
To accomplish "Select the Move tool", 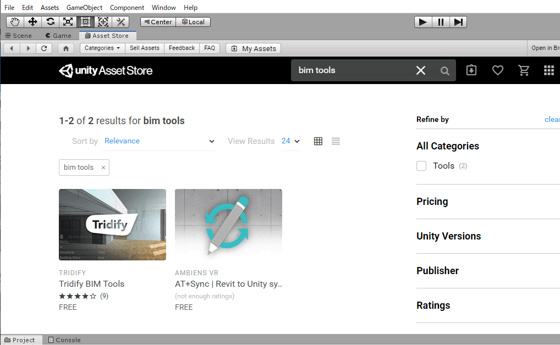I will 32,22.
